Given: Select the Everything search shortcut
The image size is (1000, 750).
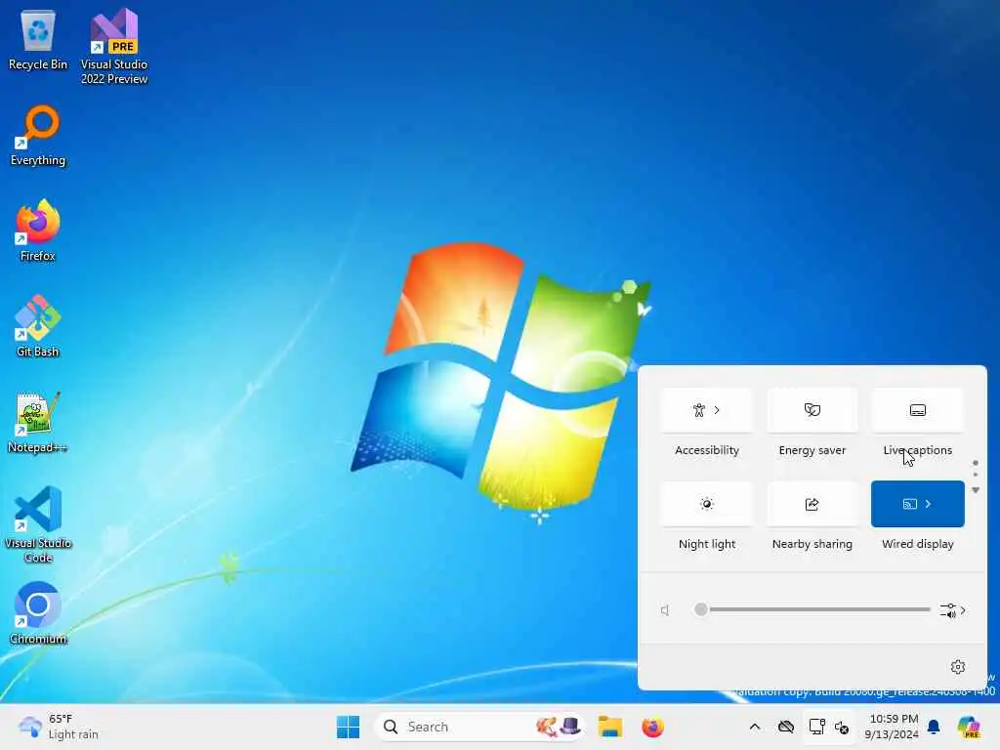Looking at the screenshot, I should point(38,135).
